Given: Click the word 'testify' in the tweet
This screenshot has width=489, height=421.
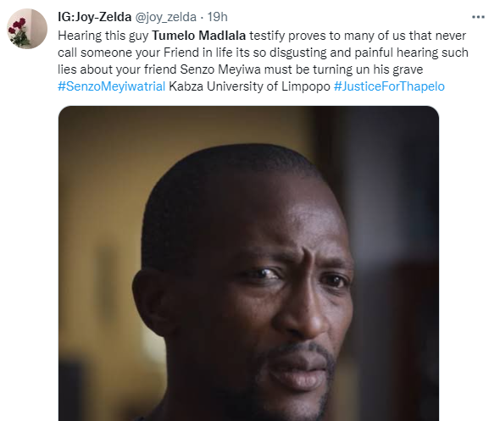Looking at the screenshot, I should (267, 36).
